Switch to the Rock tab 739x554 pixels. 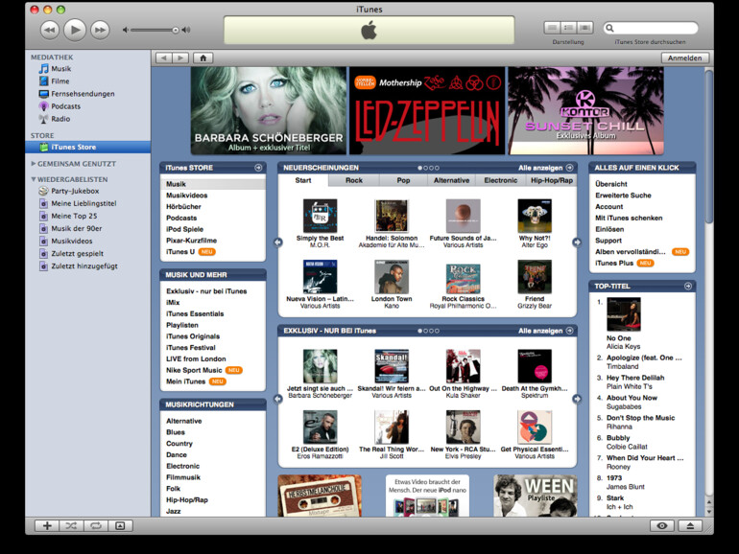[354, 180]
